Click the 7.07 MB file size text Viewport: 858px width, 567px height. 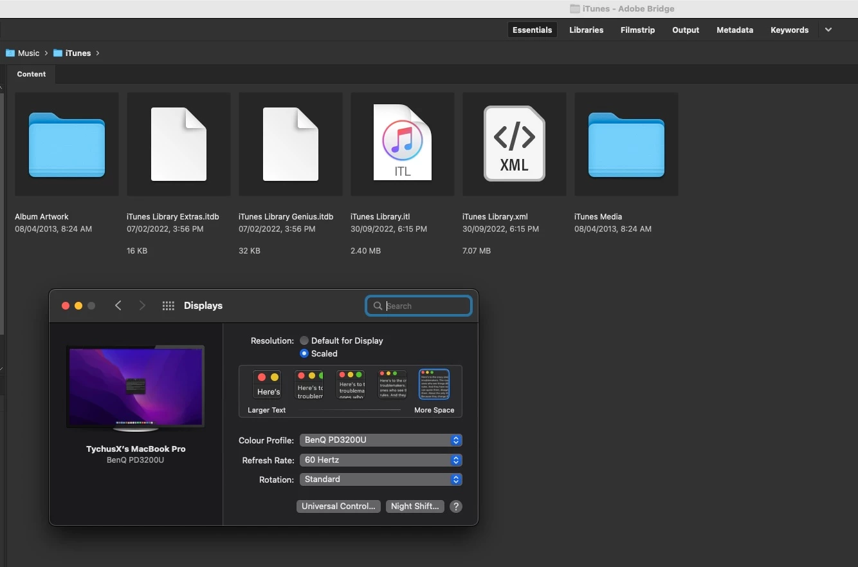[477, 251]
